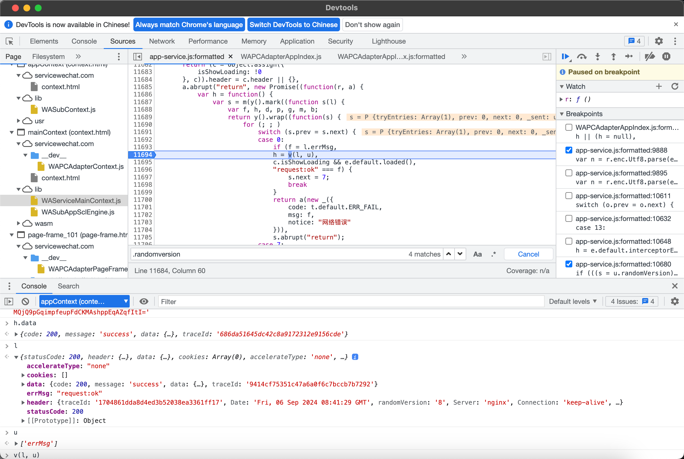The image size is (684, 459).
Task: Enable breakpoint at app-service.js:formatted:10632
Action: click(569, 219)
